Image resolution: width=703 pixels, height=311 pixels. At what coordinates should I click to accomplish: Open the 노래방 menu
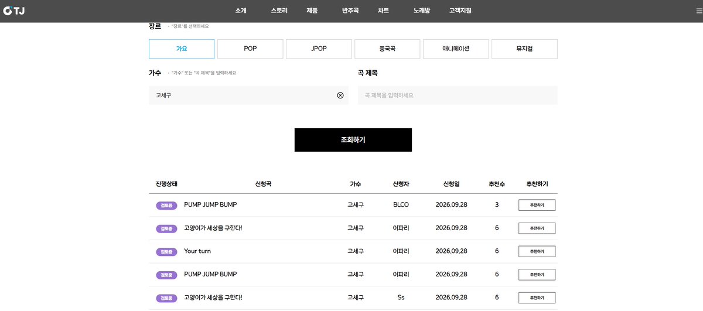[421, 11]
